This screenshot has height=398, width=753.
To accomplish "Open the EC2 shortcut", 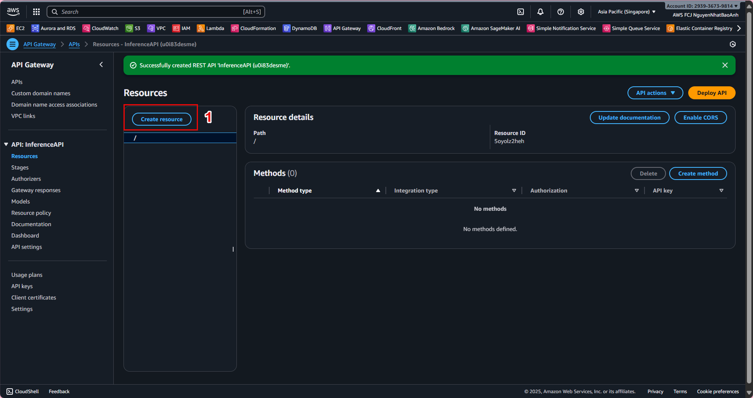I will click(16, 28).
